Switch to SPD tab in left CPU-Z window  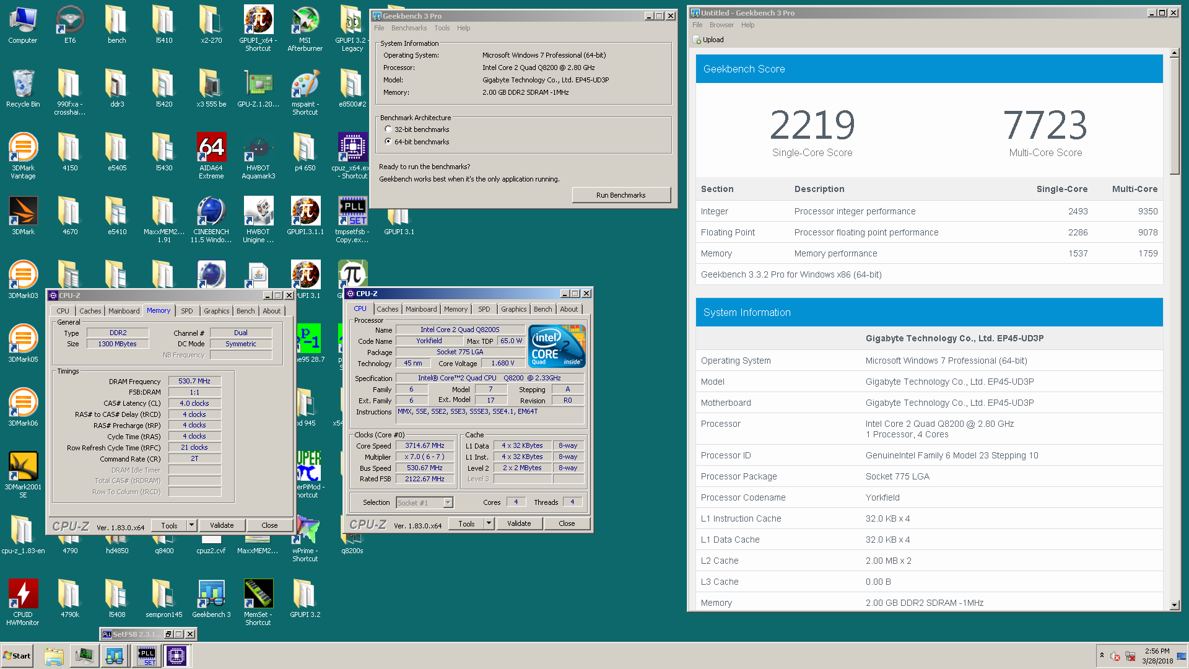(187, 311)
